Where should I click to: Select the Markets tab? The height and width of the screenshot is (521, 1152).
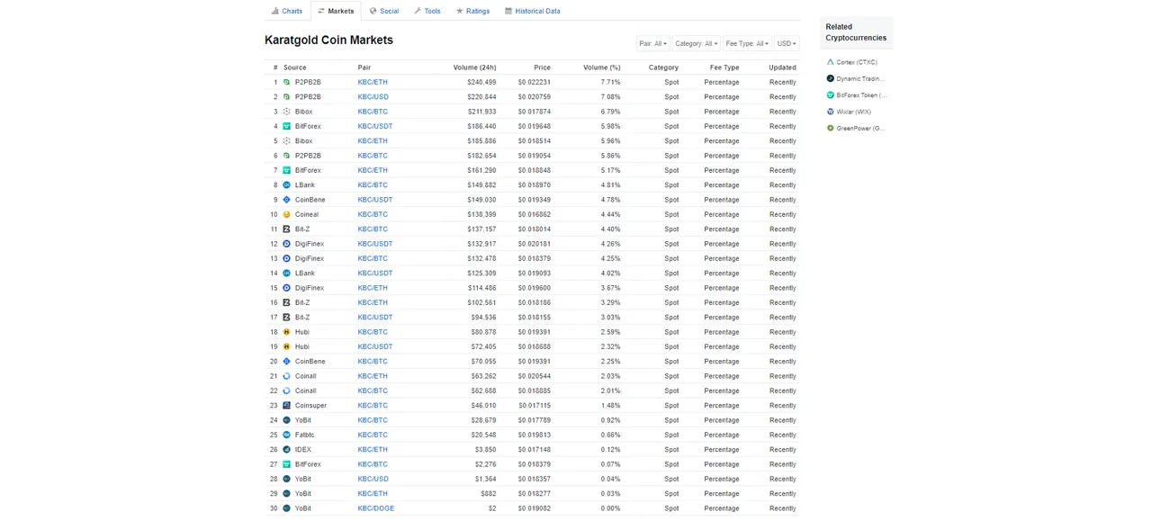[336, 11]
